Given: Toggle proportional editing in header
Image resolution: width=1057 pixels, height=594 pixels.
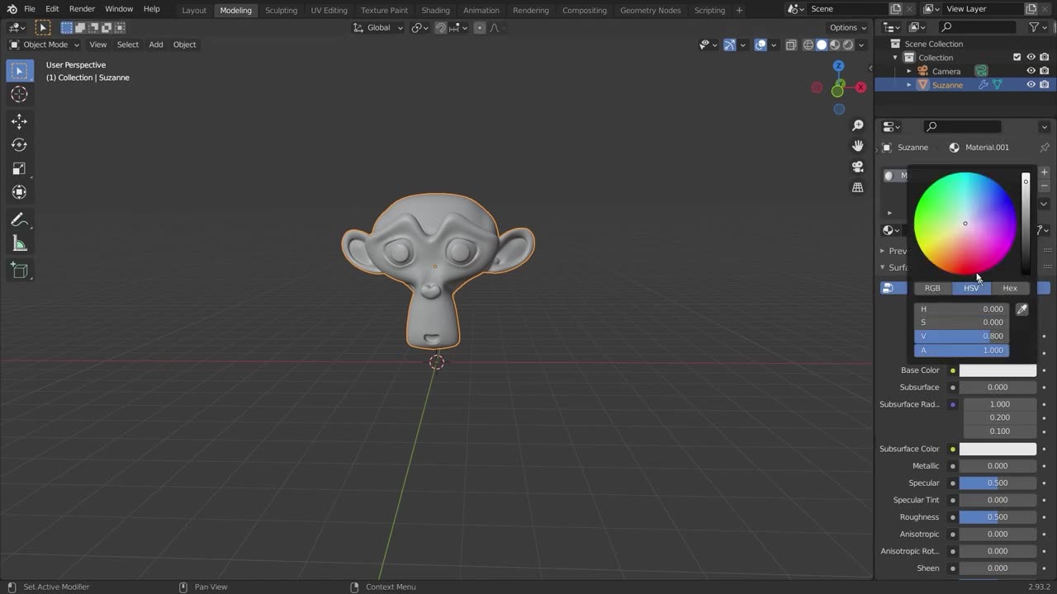Looking at the screenshot, I should pos(480,28).
